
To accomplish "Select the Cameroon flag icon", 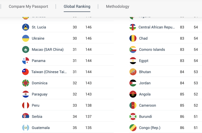I will tap(133, 105).
